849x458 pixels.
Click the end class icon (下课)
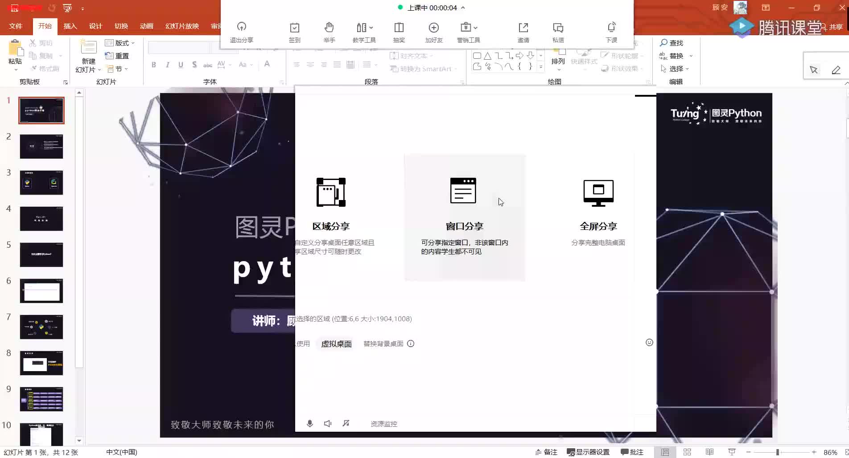(612, 32)
